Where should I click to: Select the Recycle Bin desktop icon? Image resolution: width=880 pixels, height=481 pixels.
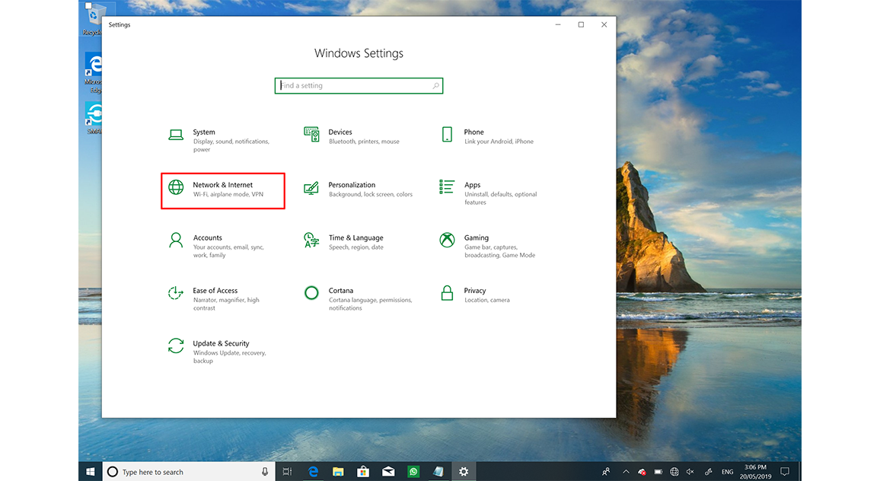pos(93,19)
